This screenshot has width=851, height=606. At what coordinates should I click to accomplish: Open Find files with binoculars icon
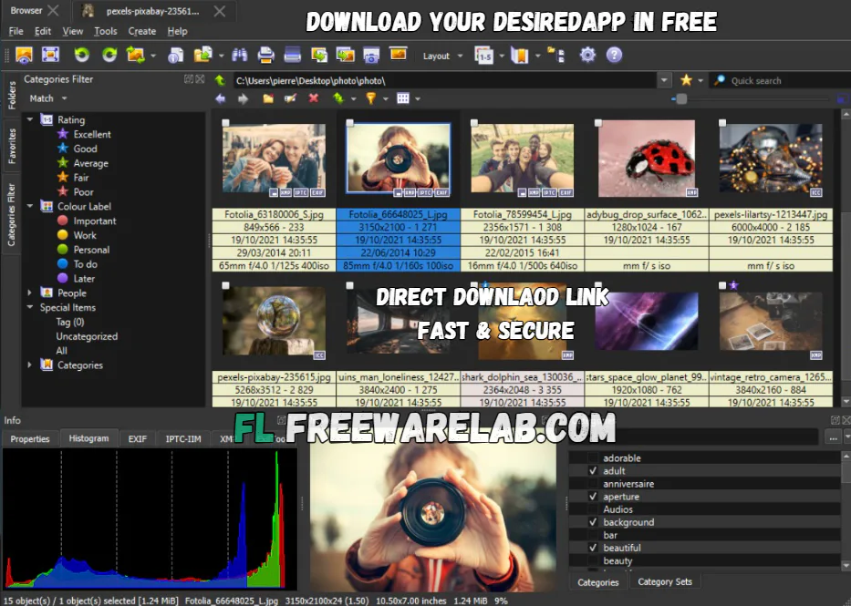click(239, 55)
